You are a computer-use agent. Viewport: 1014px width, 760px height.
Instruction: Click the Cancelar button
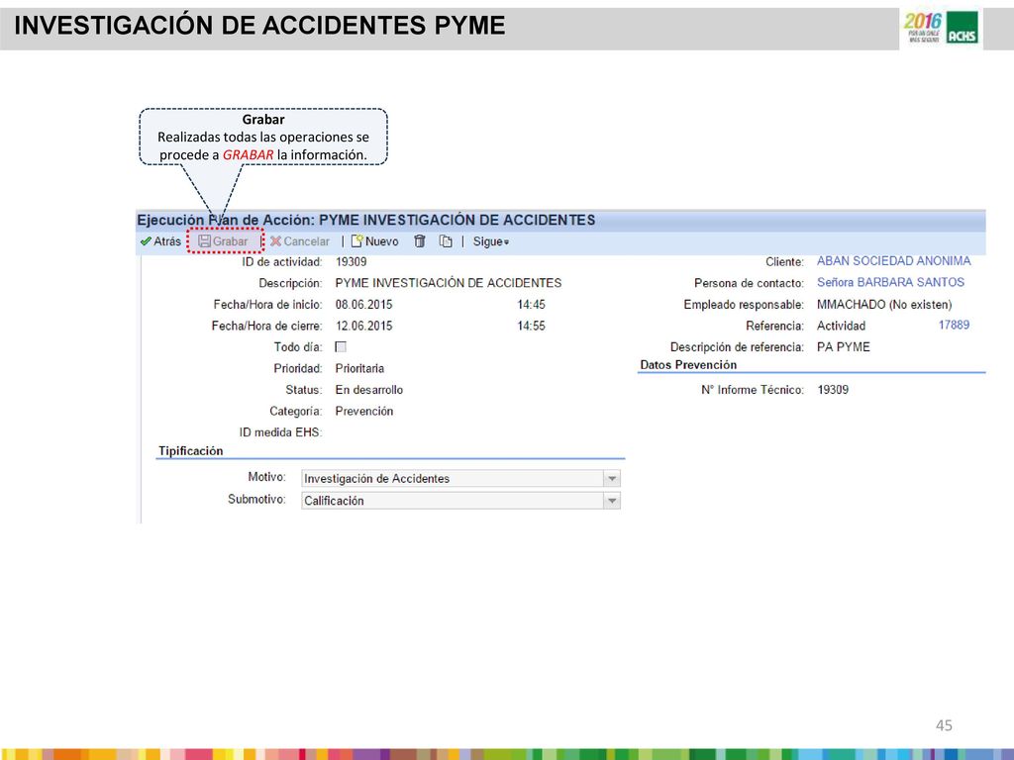[x=299, y=241]
